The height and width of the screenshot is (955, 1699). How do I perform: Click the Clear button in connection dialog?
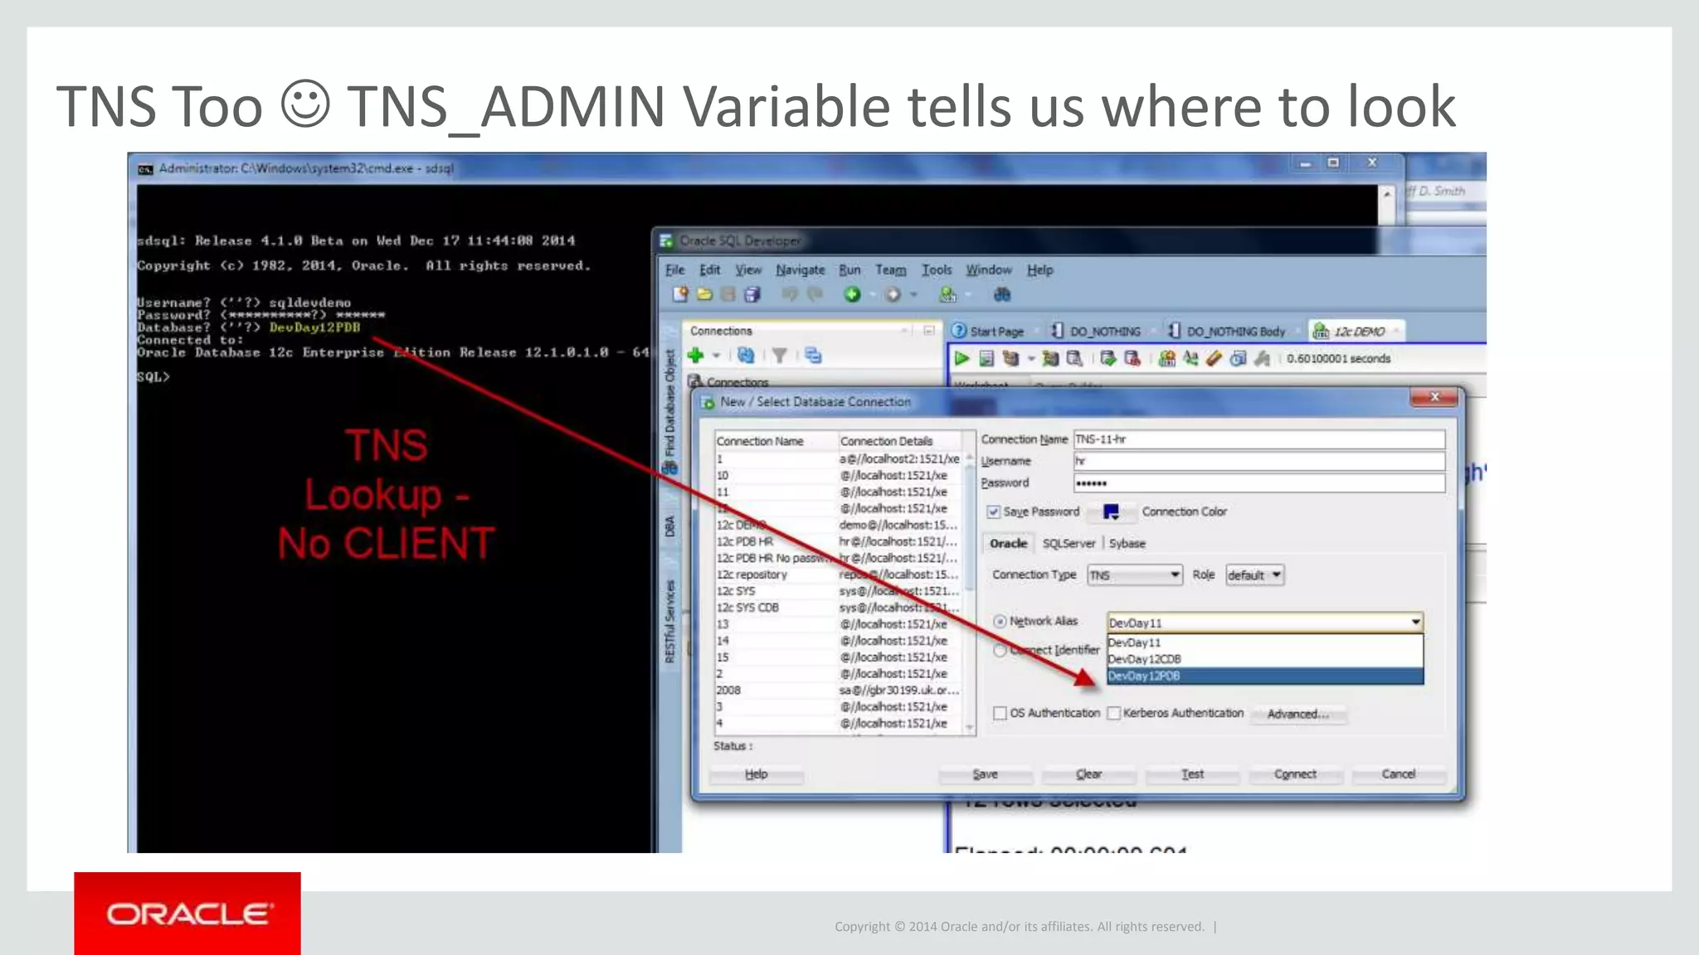(1088, 773)
